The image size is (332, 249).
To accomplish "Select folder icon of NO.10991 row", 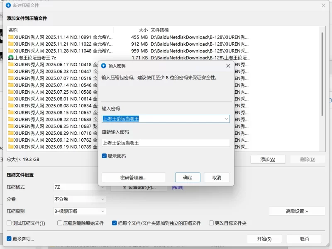I will [11, 37].
